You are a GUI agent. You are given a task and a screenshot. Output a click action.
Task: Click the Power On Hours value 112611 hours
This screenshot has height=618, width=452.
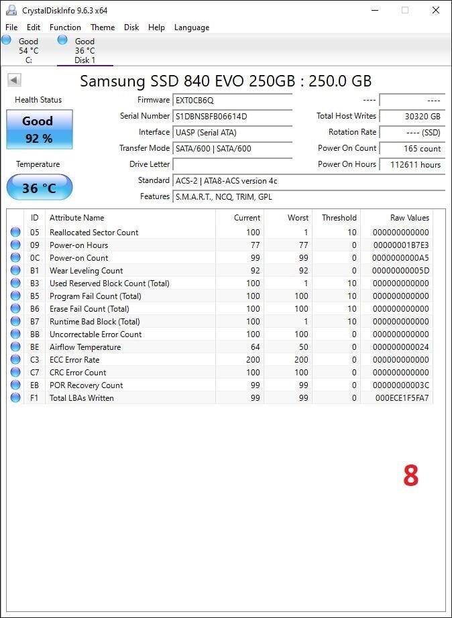click(412, 165)
